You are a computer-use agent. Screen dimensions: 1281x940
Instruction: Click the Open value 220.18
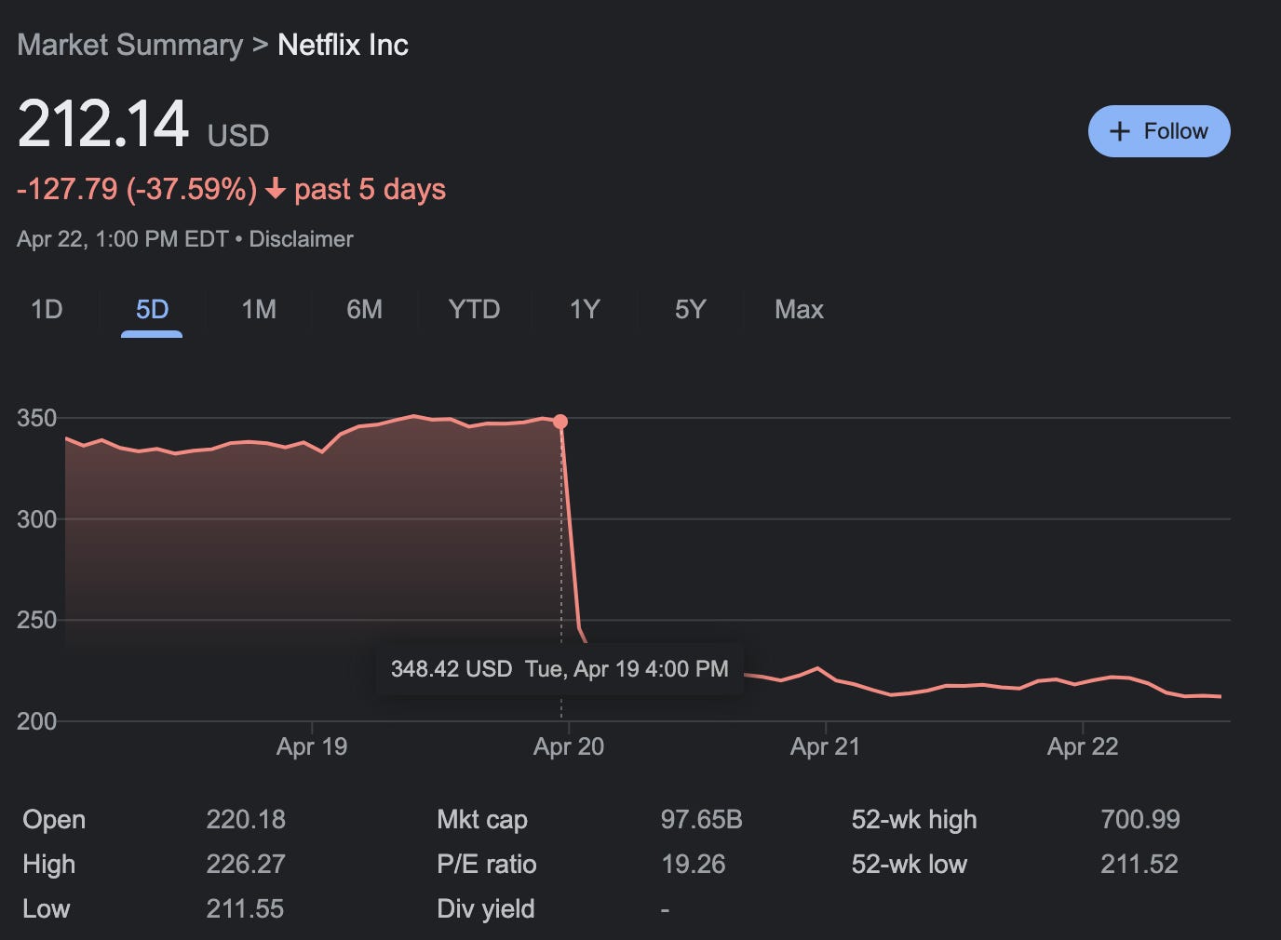[x=246, y=820]
